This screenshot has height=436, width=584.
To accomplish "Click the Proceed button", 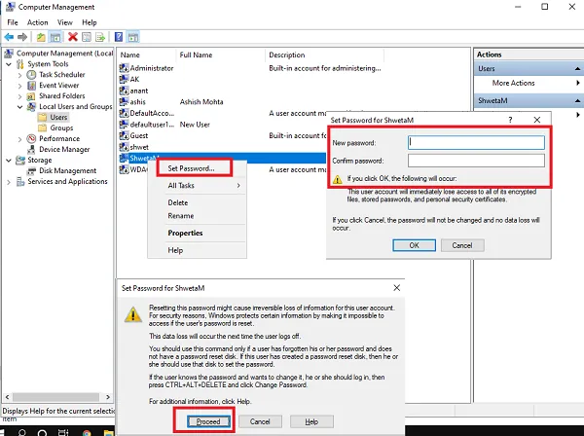I will point(208,421).
